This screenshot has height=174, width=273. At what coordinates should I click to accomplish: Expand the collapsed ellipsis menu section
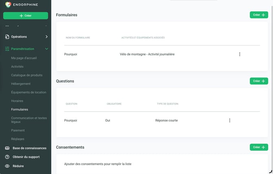[7, 26]
